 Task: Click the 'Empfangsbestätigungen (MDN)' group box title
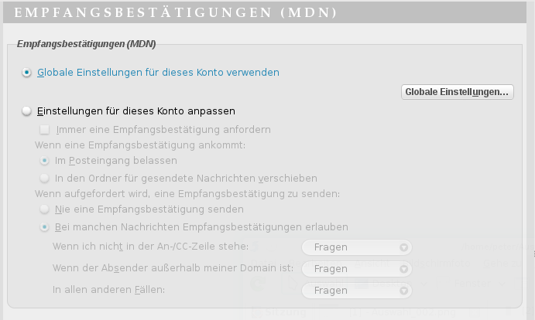click(84, 43)
